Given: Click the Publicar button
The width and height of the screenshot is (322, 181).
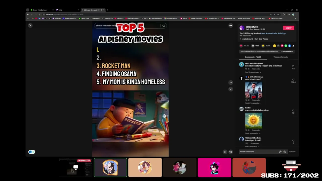Looking at the screenshot, I should coord(292,152).
